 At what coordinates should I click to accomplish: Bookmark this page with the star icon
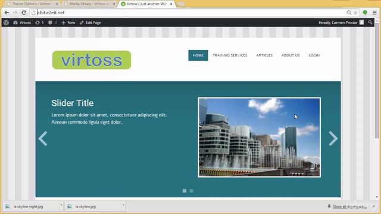pos(355,12)
